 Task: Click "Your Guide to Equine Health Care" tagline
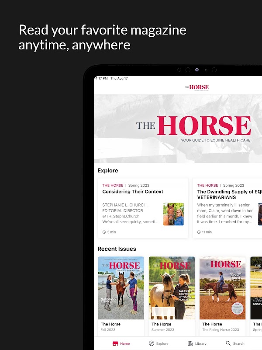[216, 140]
